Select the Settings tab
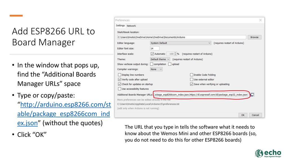The image size is (288, 162). point(120,26)
